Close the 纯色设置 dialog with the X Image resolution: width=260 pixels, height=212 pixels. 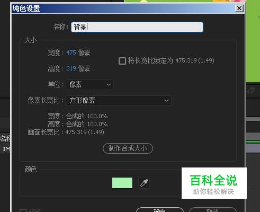pos(239,8)
